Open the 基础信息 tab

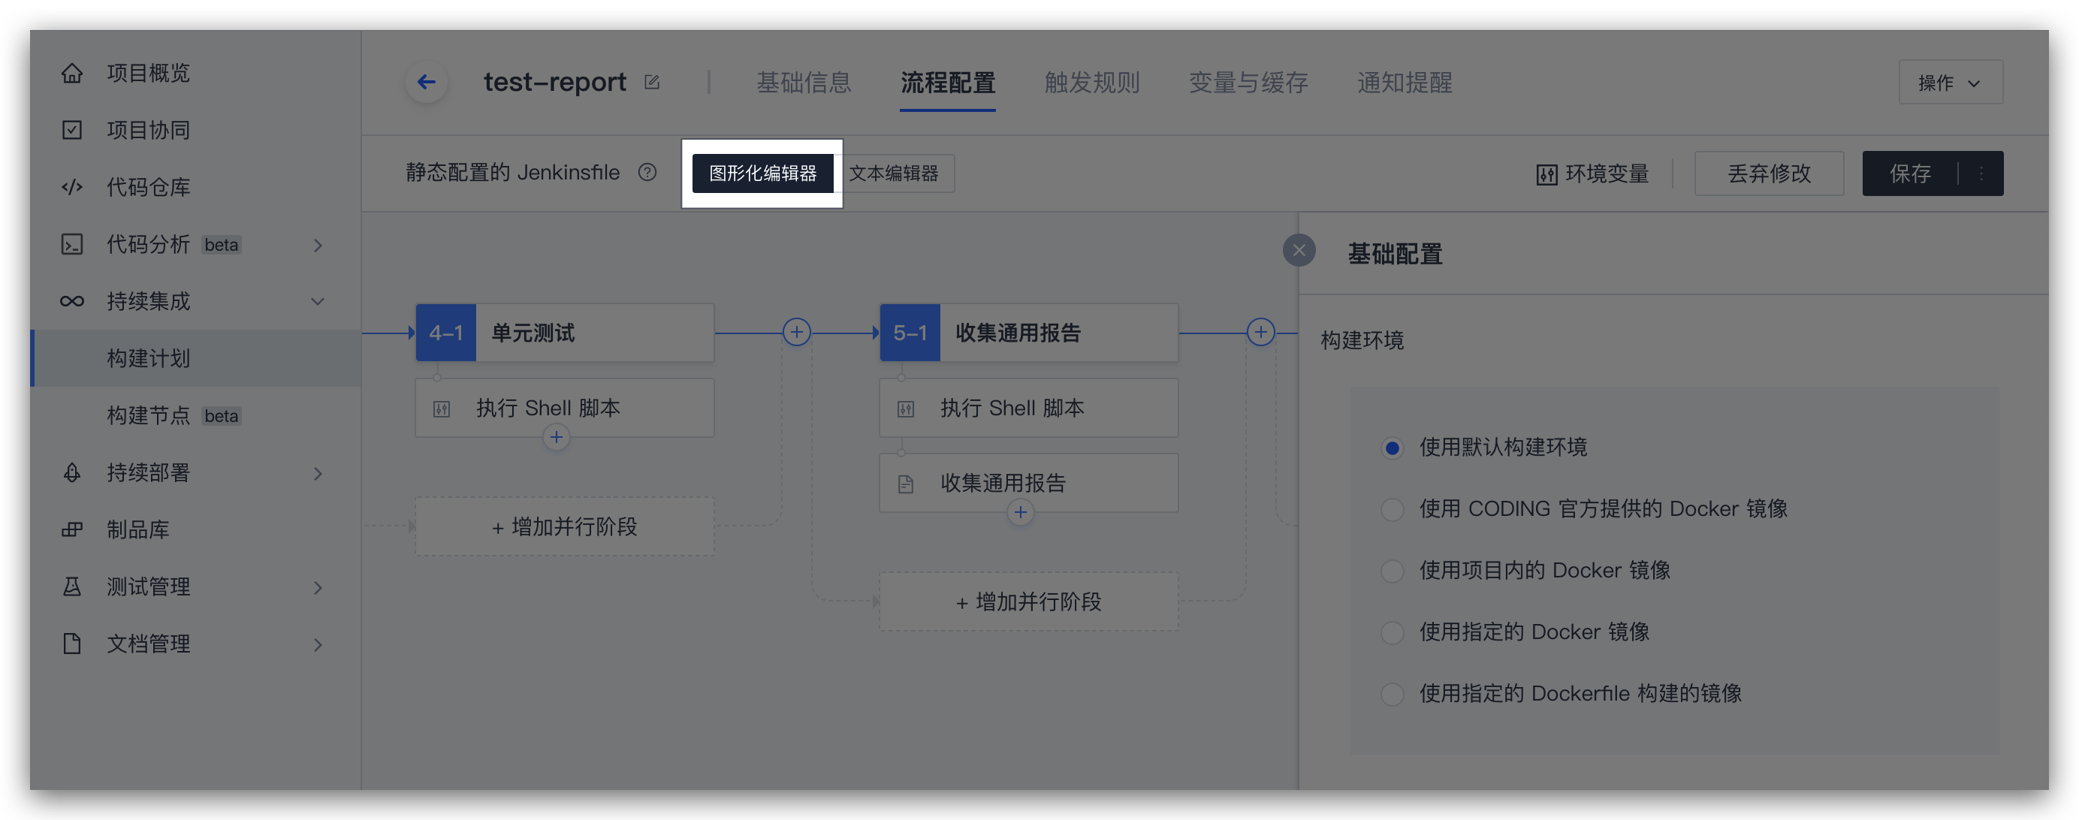(804, 83)
